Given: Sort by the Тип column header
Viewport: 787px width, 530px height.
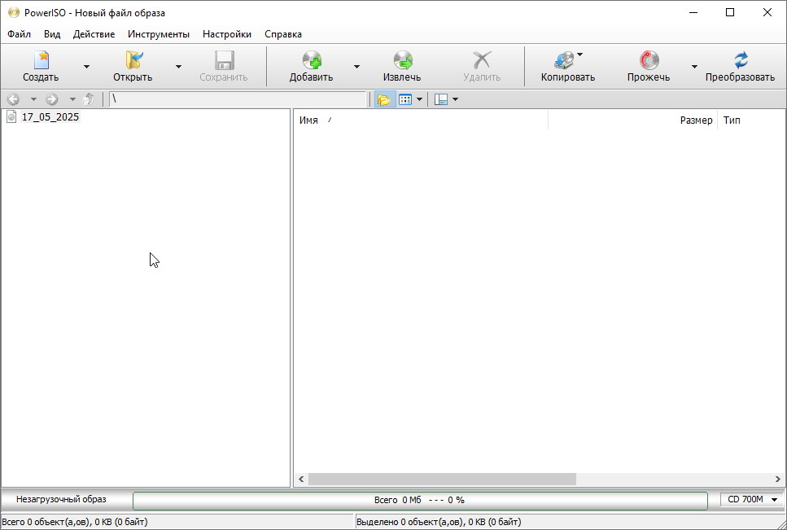Looking at the screenshot, I should (751, 120).
